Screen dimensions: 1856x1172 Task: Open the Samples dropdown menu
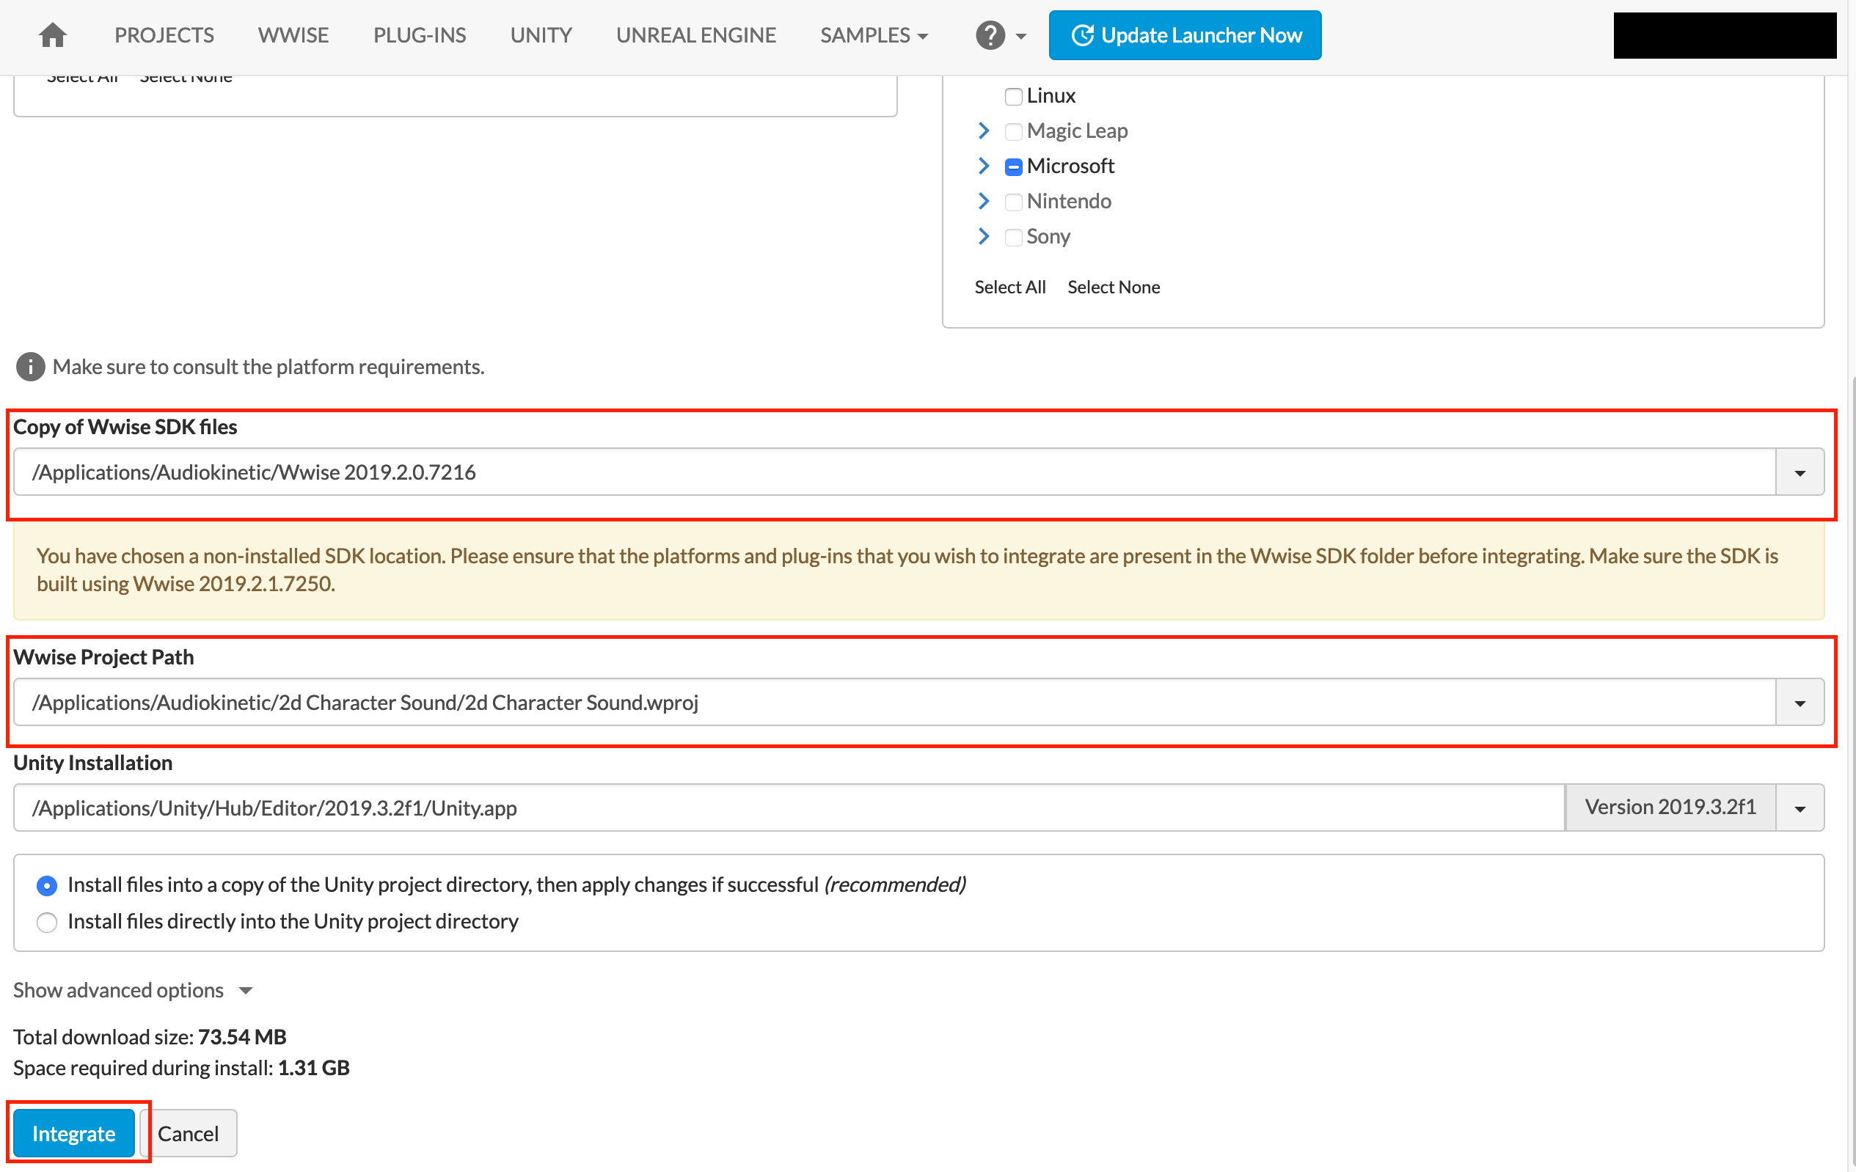(874, 35)
